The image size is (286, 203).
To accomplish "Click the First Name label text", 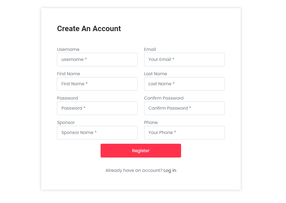I will coord(68,74).
